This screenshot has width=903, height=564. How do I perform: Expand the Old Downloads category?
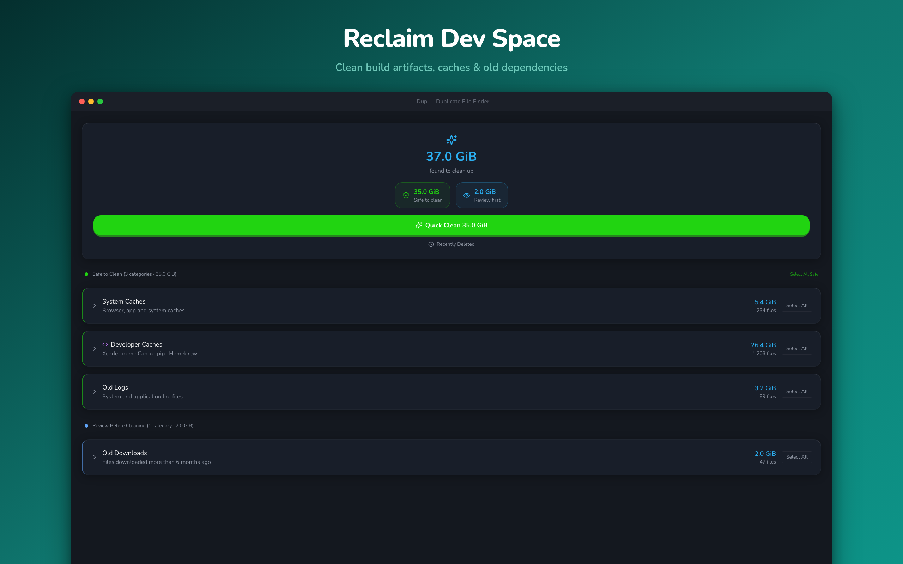95,457
